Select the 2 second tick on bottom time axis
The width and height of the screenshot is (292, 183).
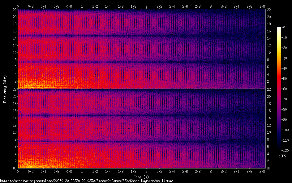[x=146, y=172]
